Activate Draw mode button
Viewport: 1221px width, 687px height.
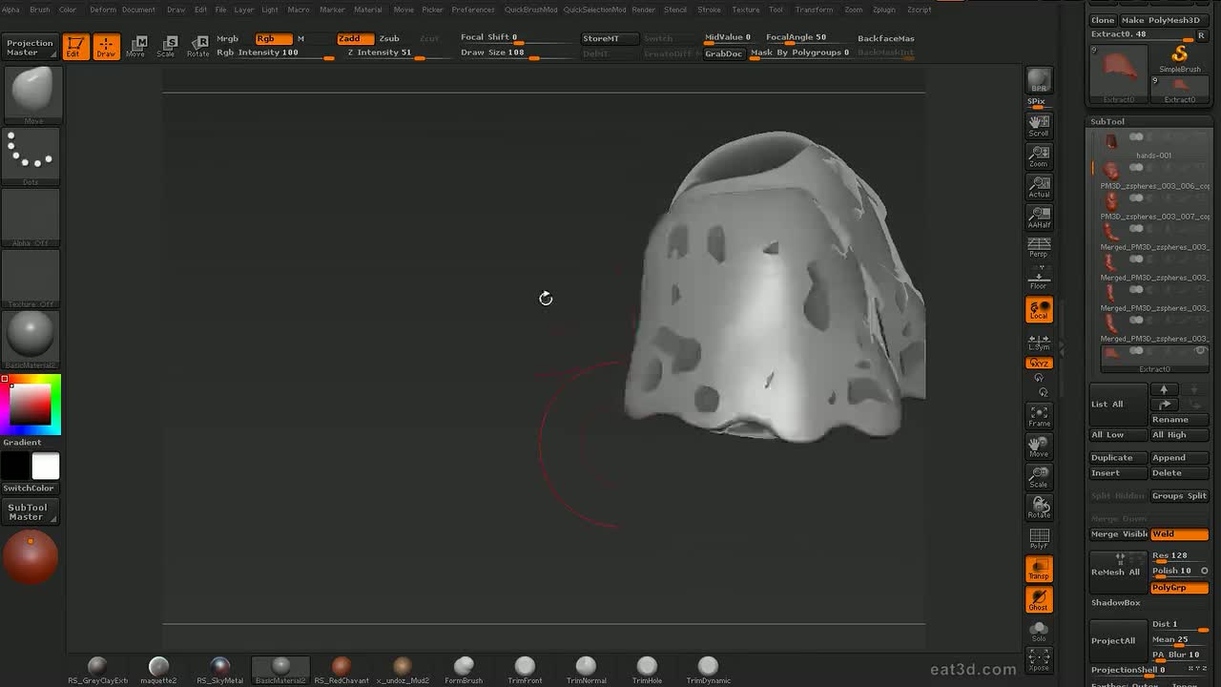[106, 46]
